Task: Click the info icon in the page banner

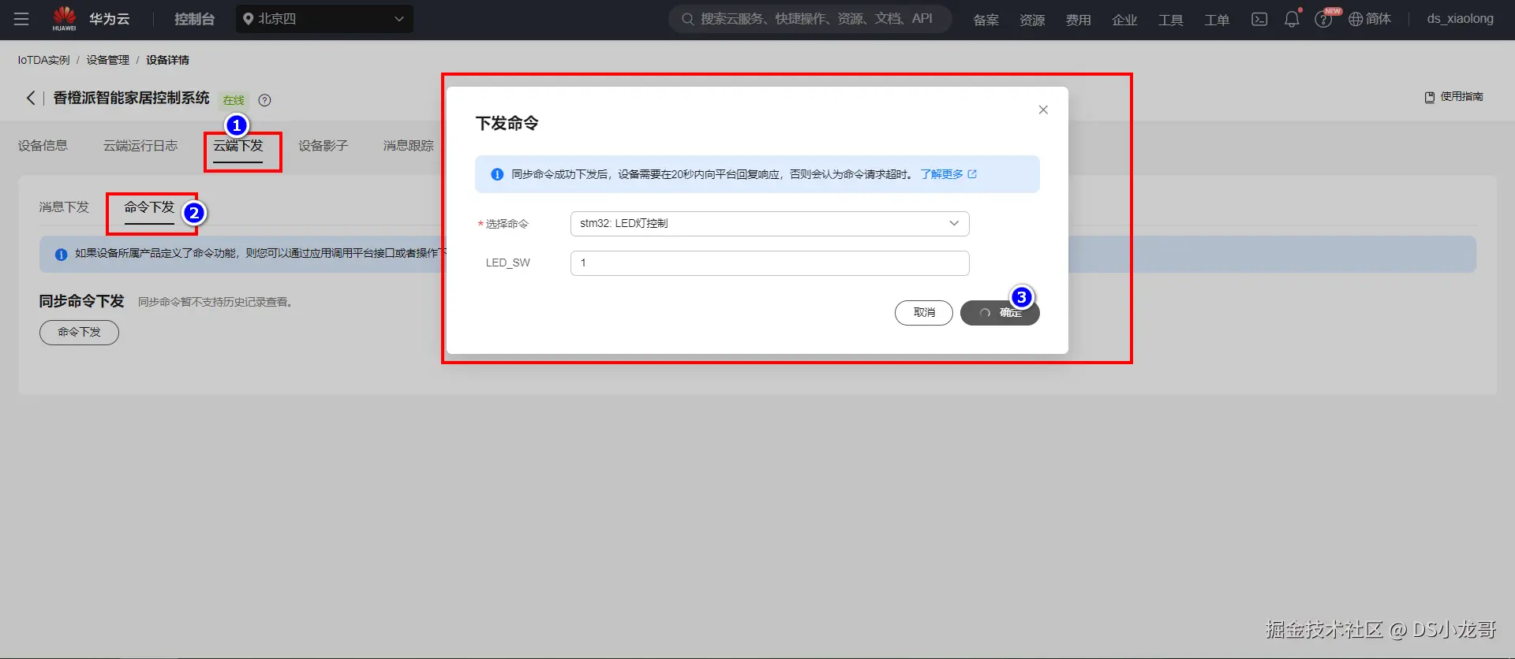Action: click(x=61, y=255)
